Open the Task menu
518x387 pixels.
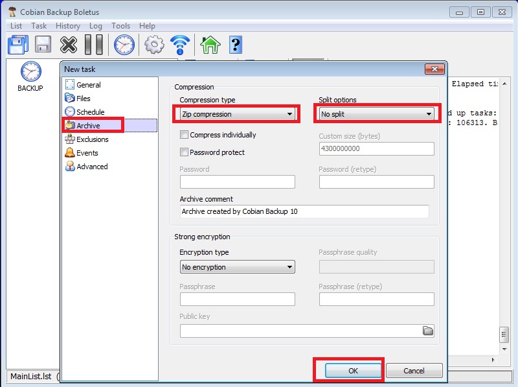click(x=39, y=26)
